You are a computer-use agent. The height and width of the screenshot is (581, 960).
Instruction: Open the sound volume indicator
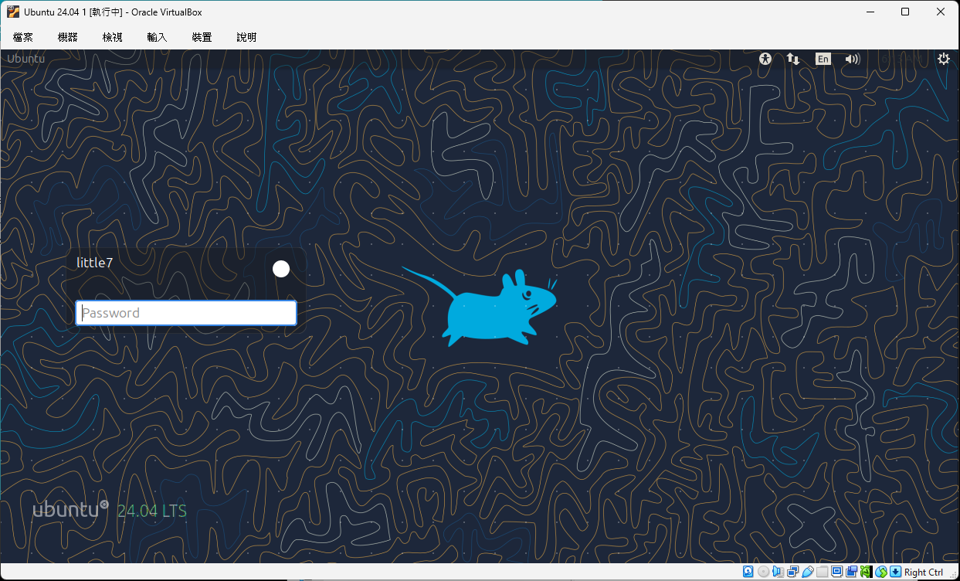853,59
